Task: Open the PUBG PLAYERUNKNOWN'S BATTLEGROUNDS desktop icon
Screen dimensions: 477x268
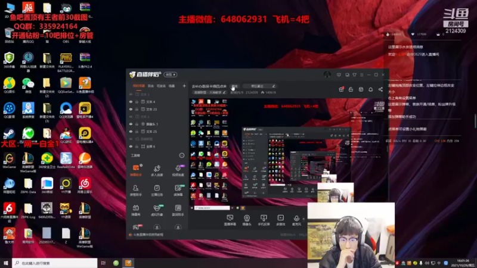Action: [66, 63]
